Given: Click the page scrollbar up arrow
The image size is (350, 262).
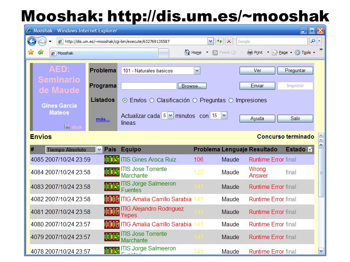Looking at the screenshot, I should coord(321,145).
